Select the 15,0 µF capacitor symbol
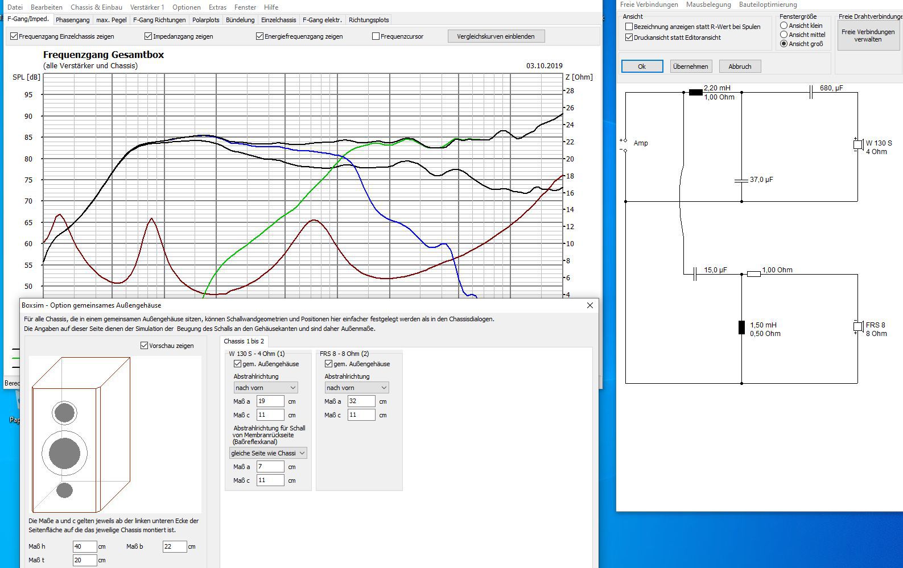The height and width of the screenshot is (568, 903). click(x=695, y=274)
